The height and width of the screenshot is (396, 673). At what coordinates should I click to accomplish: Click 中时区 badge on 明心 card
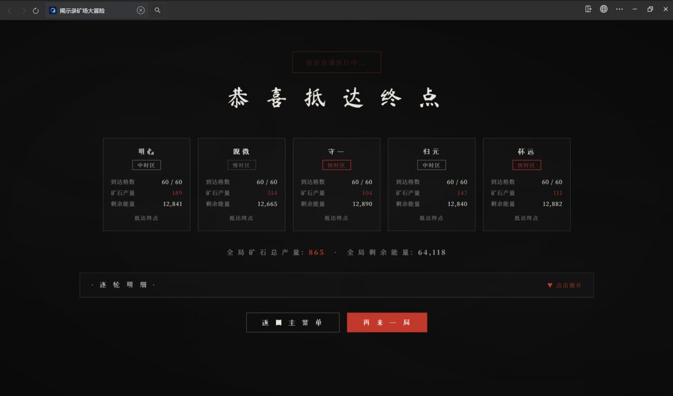(146, 165)
